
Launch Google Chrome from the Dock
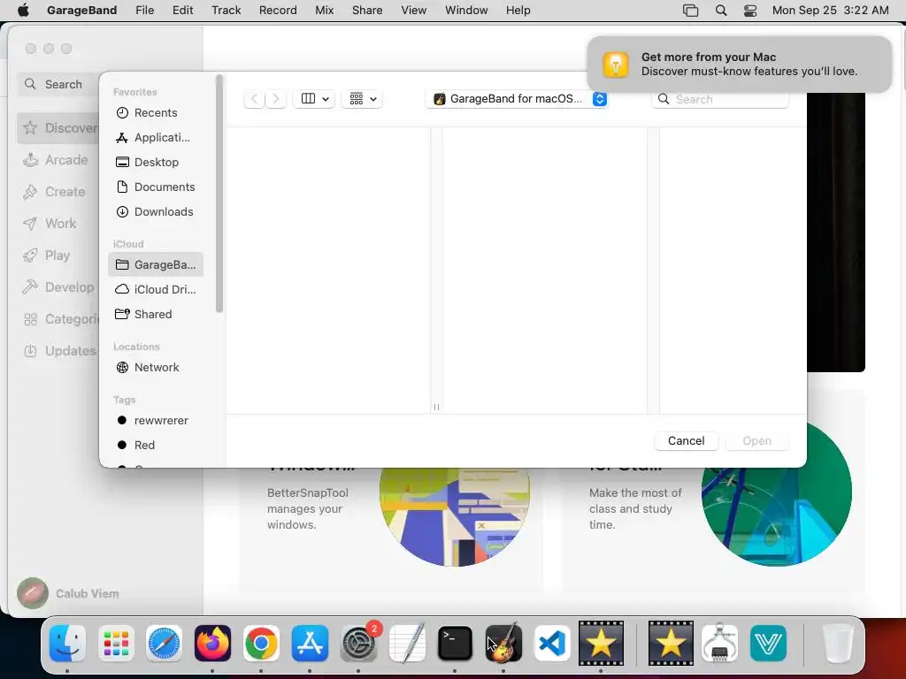[x=261, y=644]
